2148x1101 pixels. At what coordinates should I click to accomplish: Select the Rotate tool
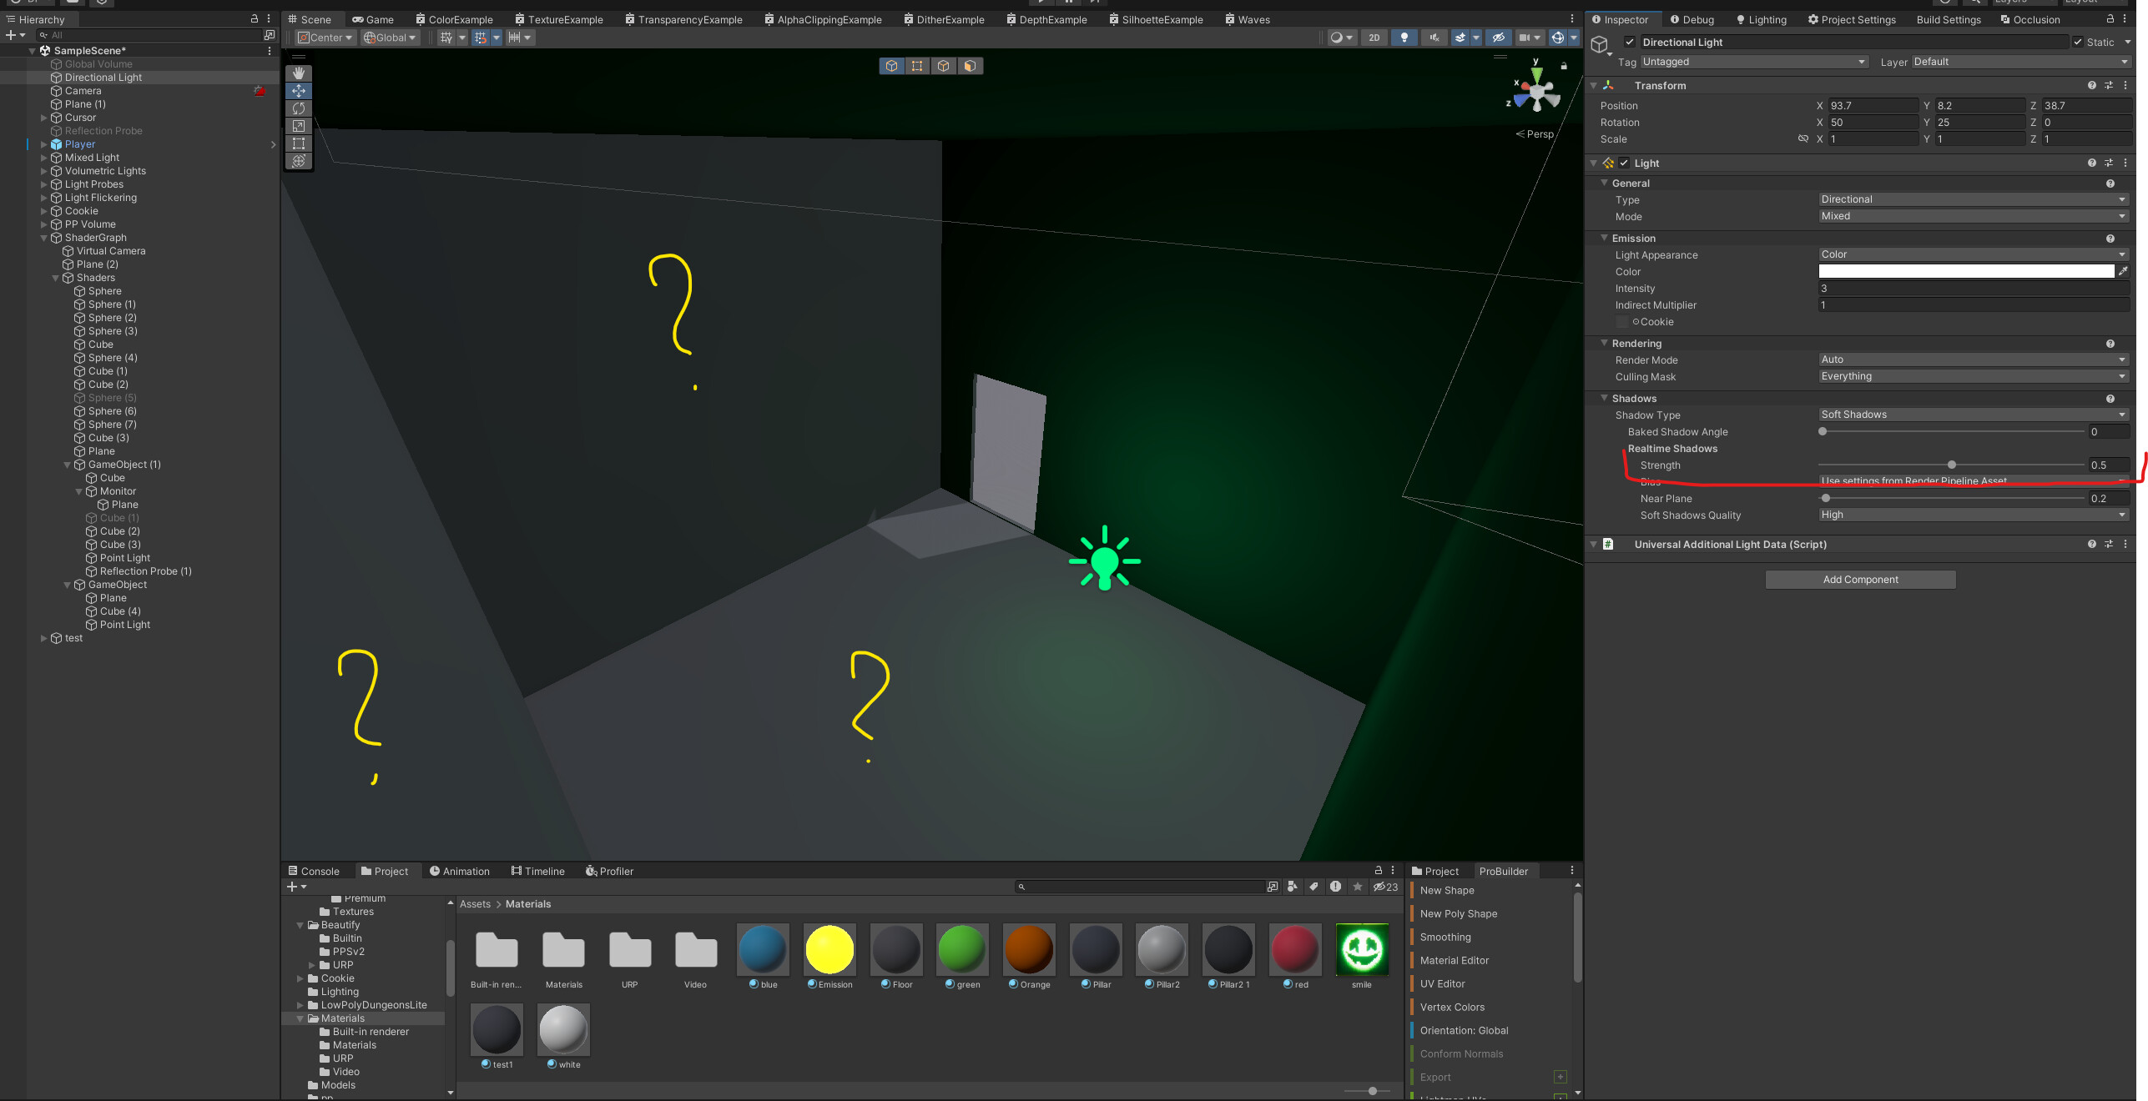click(299, 108)
